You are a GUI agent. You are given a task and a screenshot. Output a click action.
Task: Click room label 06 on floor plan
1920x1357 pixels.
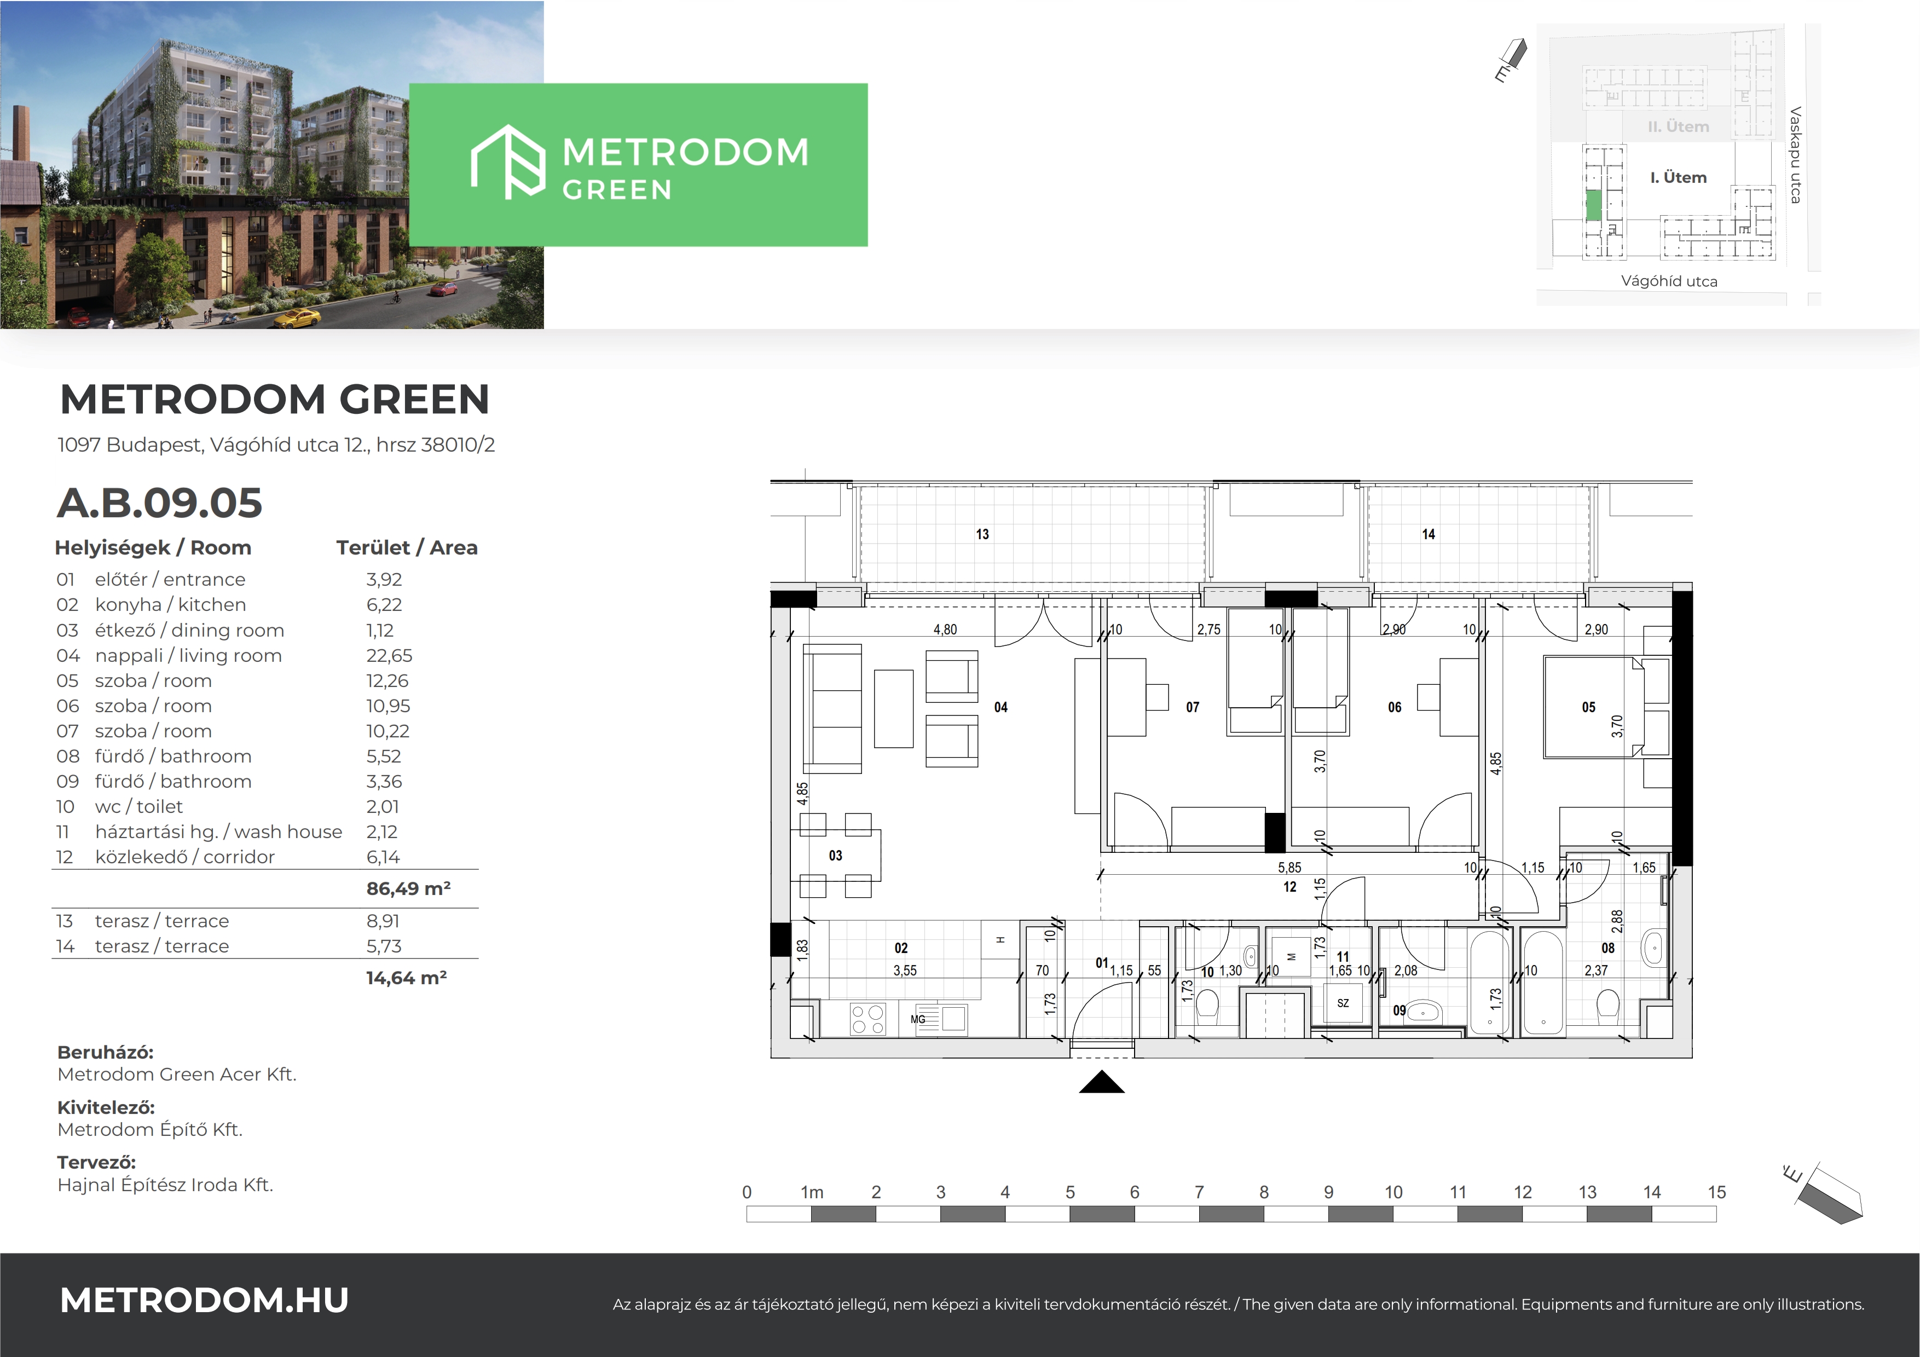(1395, 707)
